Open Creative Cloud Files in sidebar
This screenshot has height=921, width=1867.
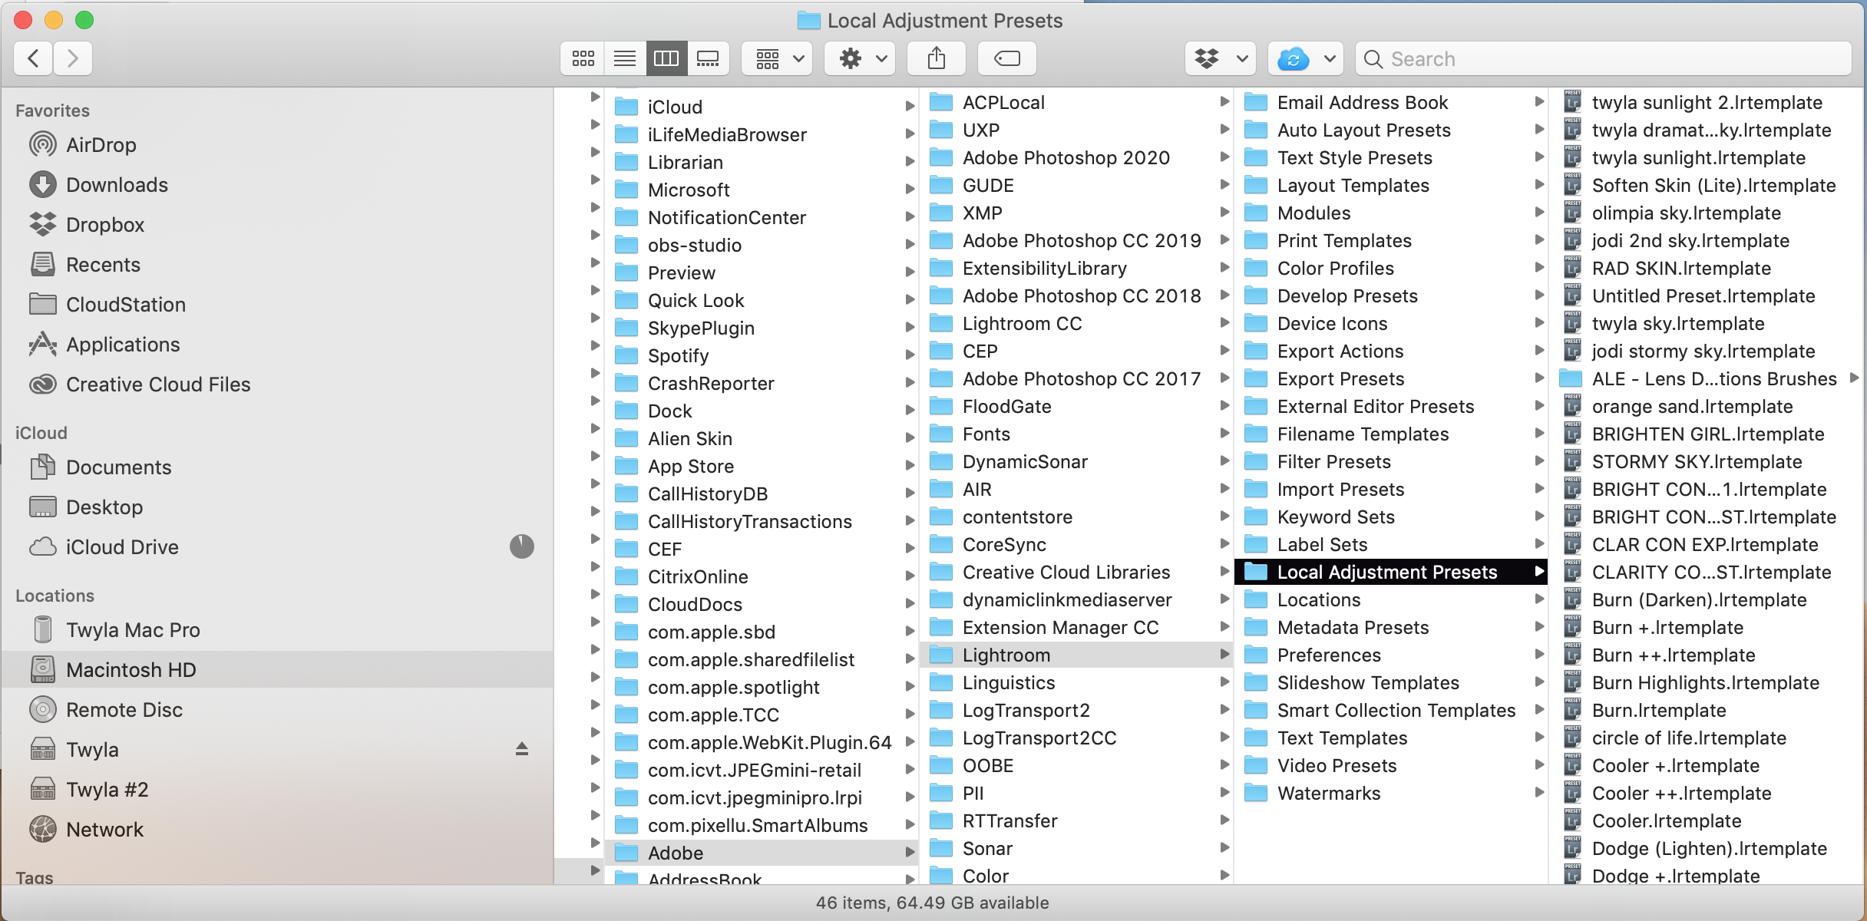pos(158,385)
